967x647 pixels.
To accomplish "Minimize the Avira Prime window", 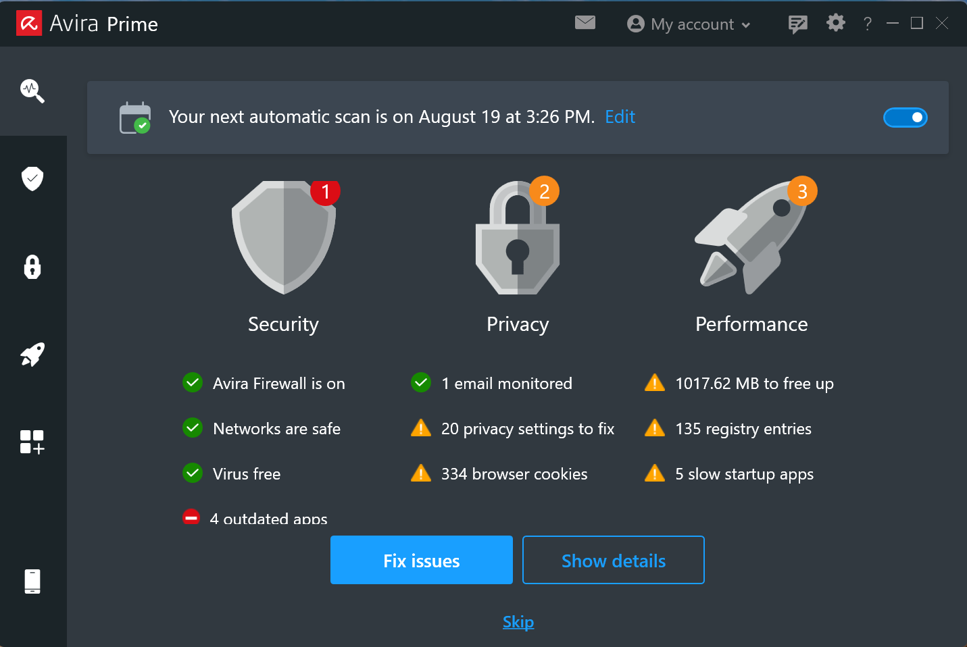I will click(x=893, y=24).
